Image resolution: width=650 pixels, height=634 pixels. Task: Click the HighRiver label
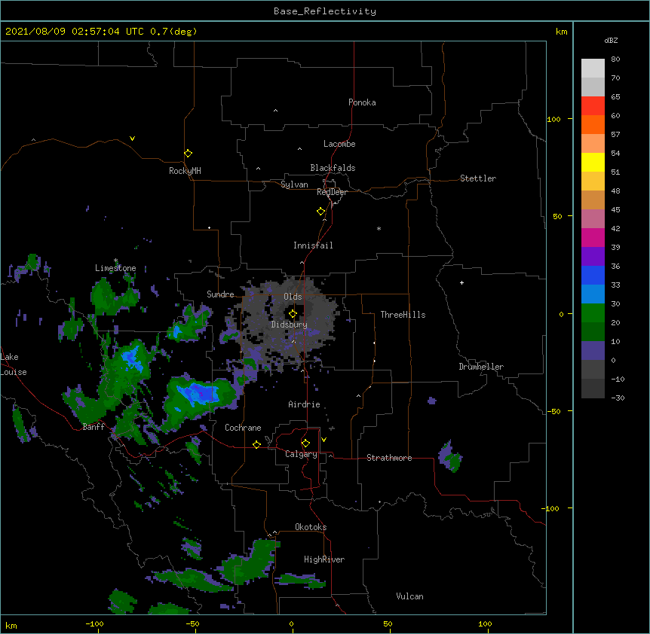324,559
